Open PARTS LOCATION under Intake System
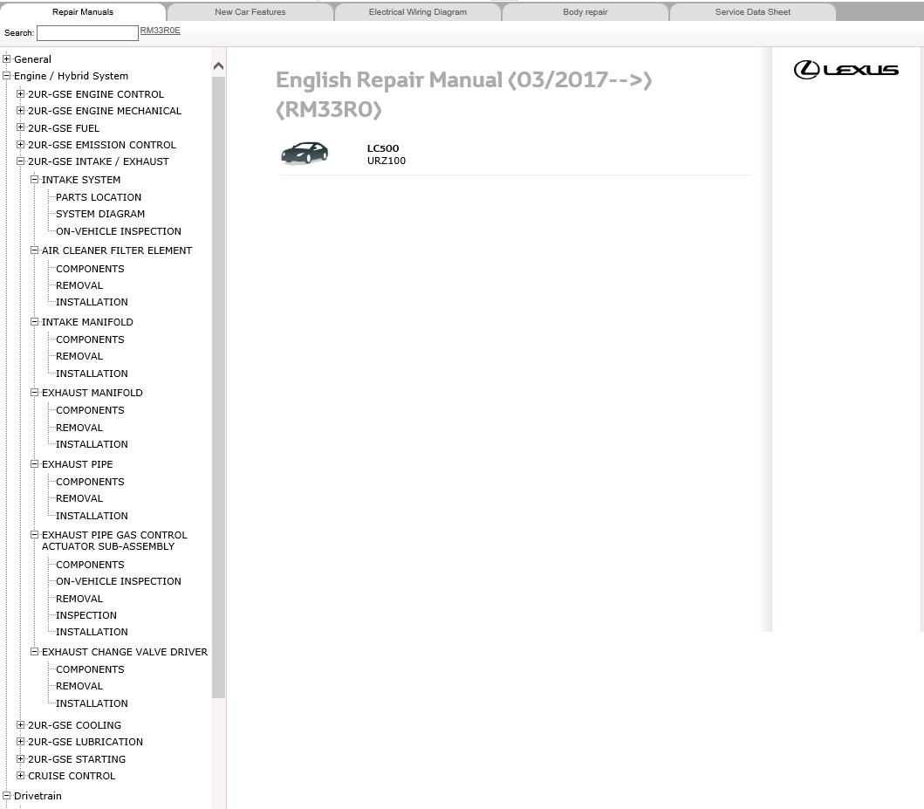The width and height of the screenshot is (924, 809). [x=99, y=197]
